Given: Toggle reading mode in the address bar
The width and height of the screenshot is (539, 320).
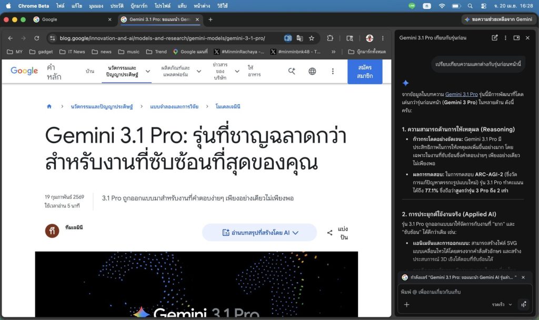Looking at the screenshot, I should 288,38.
